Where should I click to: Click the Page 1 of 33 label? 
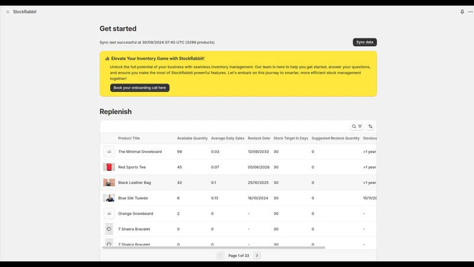click(x=239, y=256)
